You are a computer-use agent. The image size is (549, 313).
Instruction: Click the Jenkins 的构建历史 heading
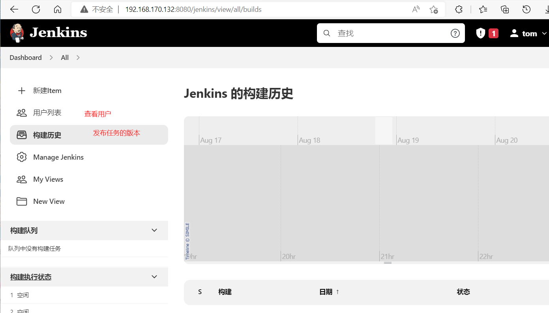point(238,94)
